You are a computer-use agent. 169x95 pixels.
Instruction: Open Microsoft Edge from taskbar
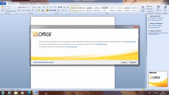(29, 93)
